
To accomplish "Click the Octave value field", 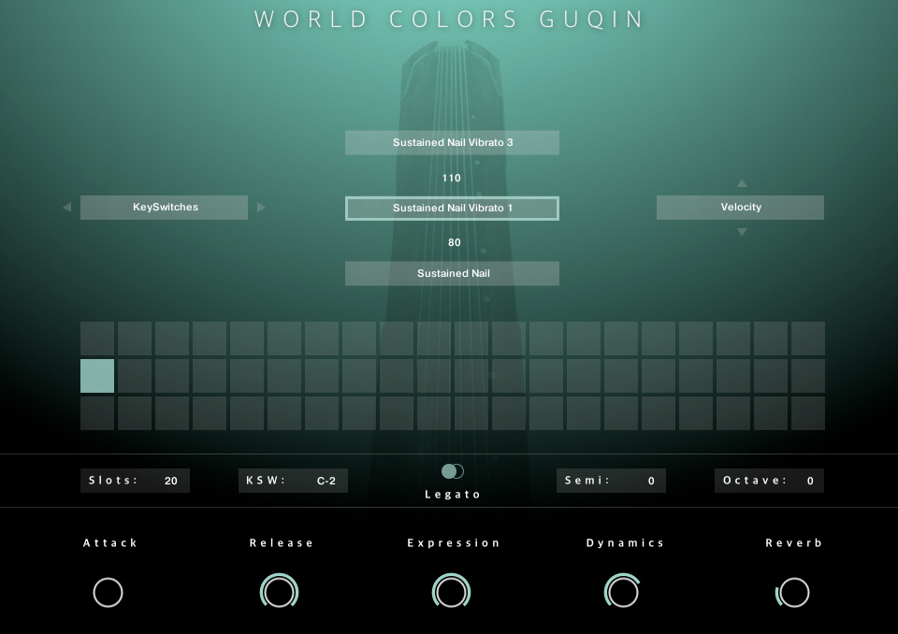I will click(810, 481).
